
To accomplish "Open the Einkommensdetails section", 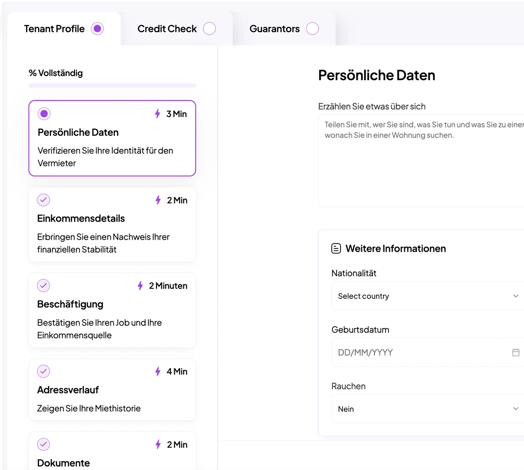I will [x=112, y=225].
